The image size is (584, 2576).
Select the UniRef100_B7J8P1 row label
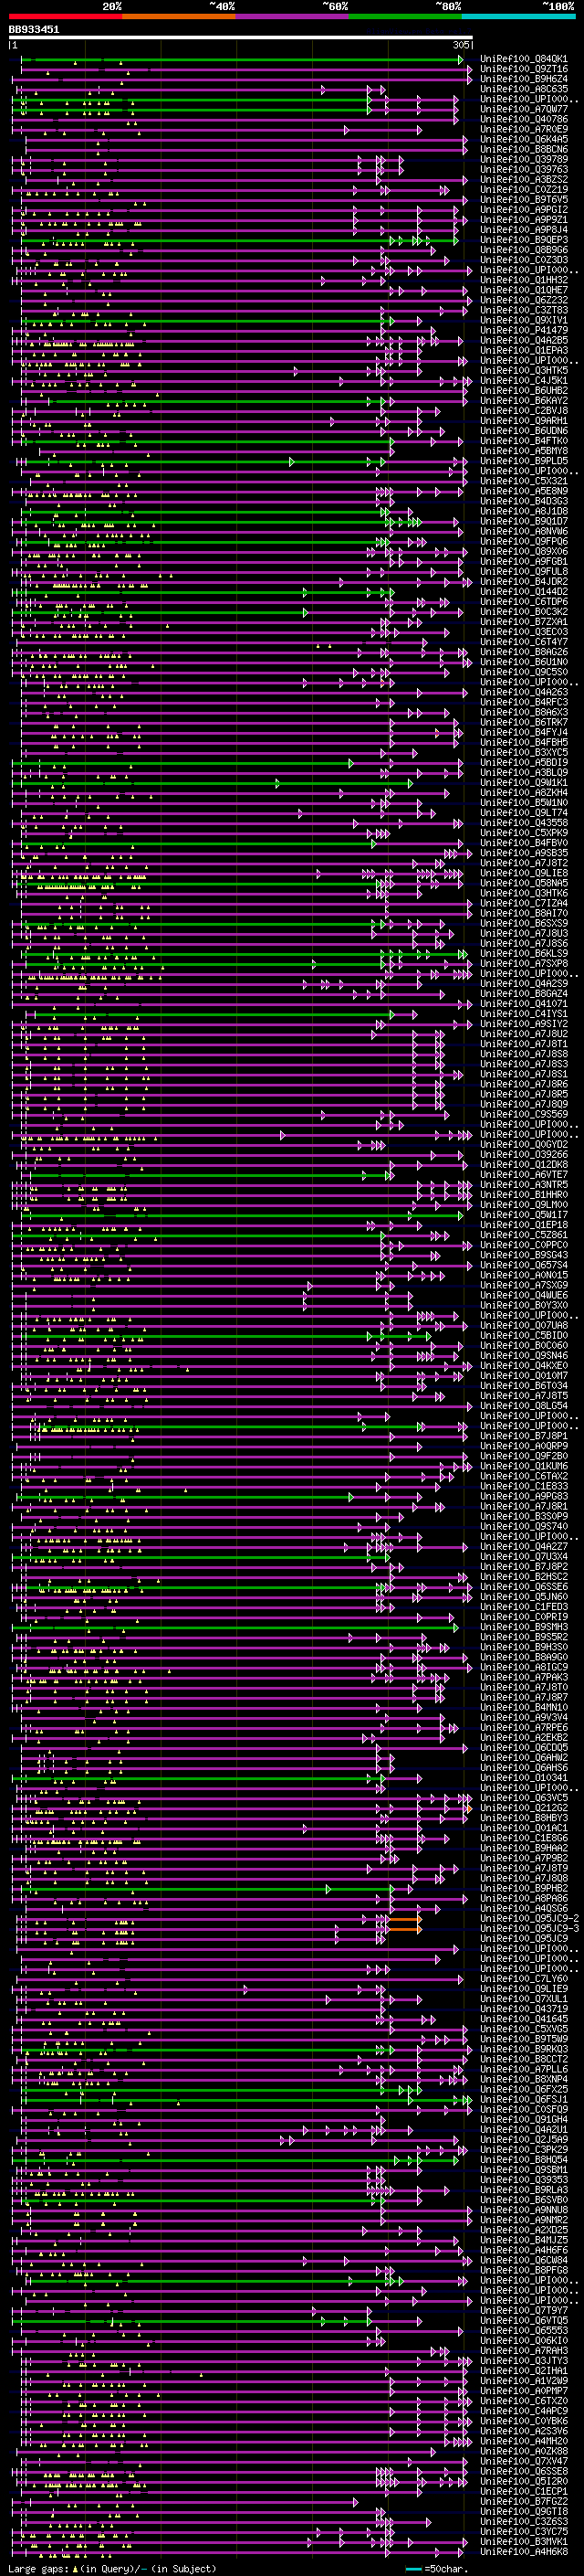(x=524, y=1436)
